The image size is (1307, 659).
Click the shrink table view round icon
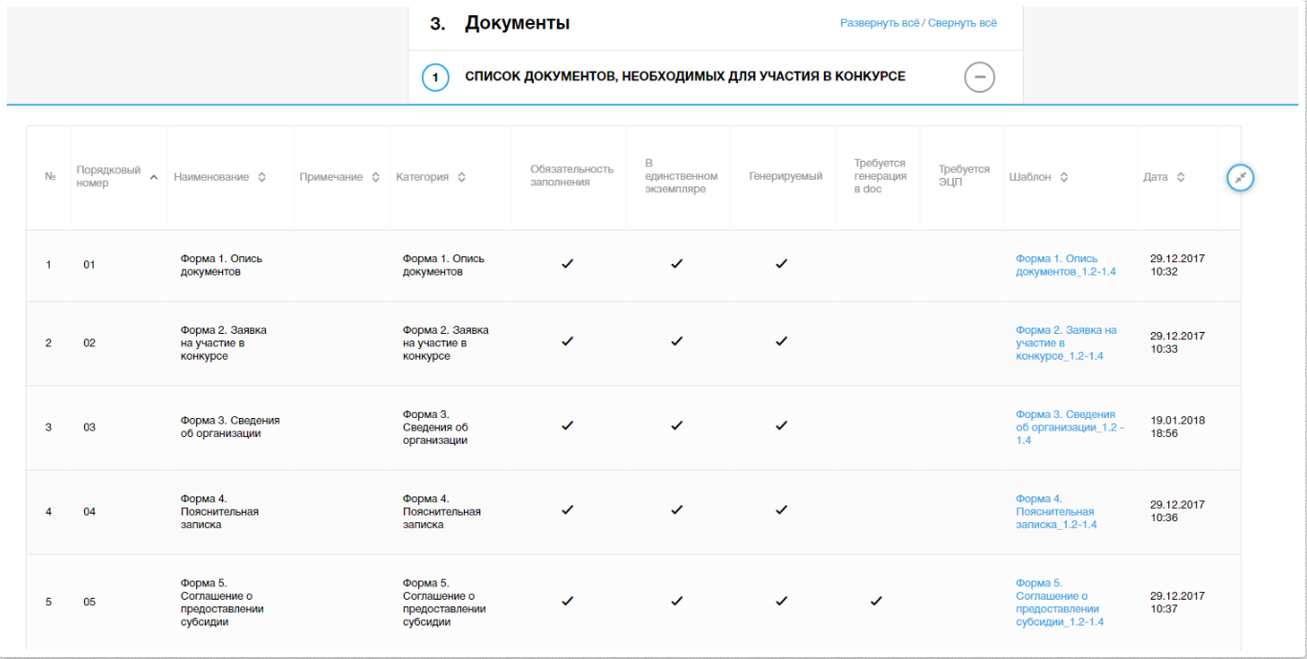[x=1240, y=177]
